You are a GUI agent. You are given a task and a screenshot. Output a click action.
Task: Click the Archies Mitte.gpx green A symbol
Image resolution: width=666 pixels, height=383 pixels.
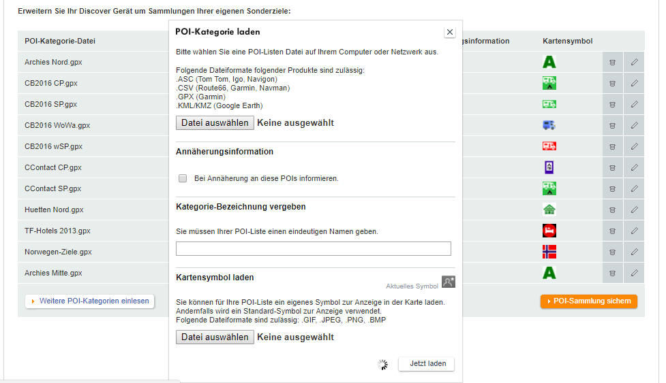(x=549, y=273)
